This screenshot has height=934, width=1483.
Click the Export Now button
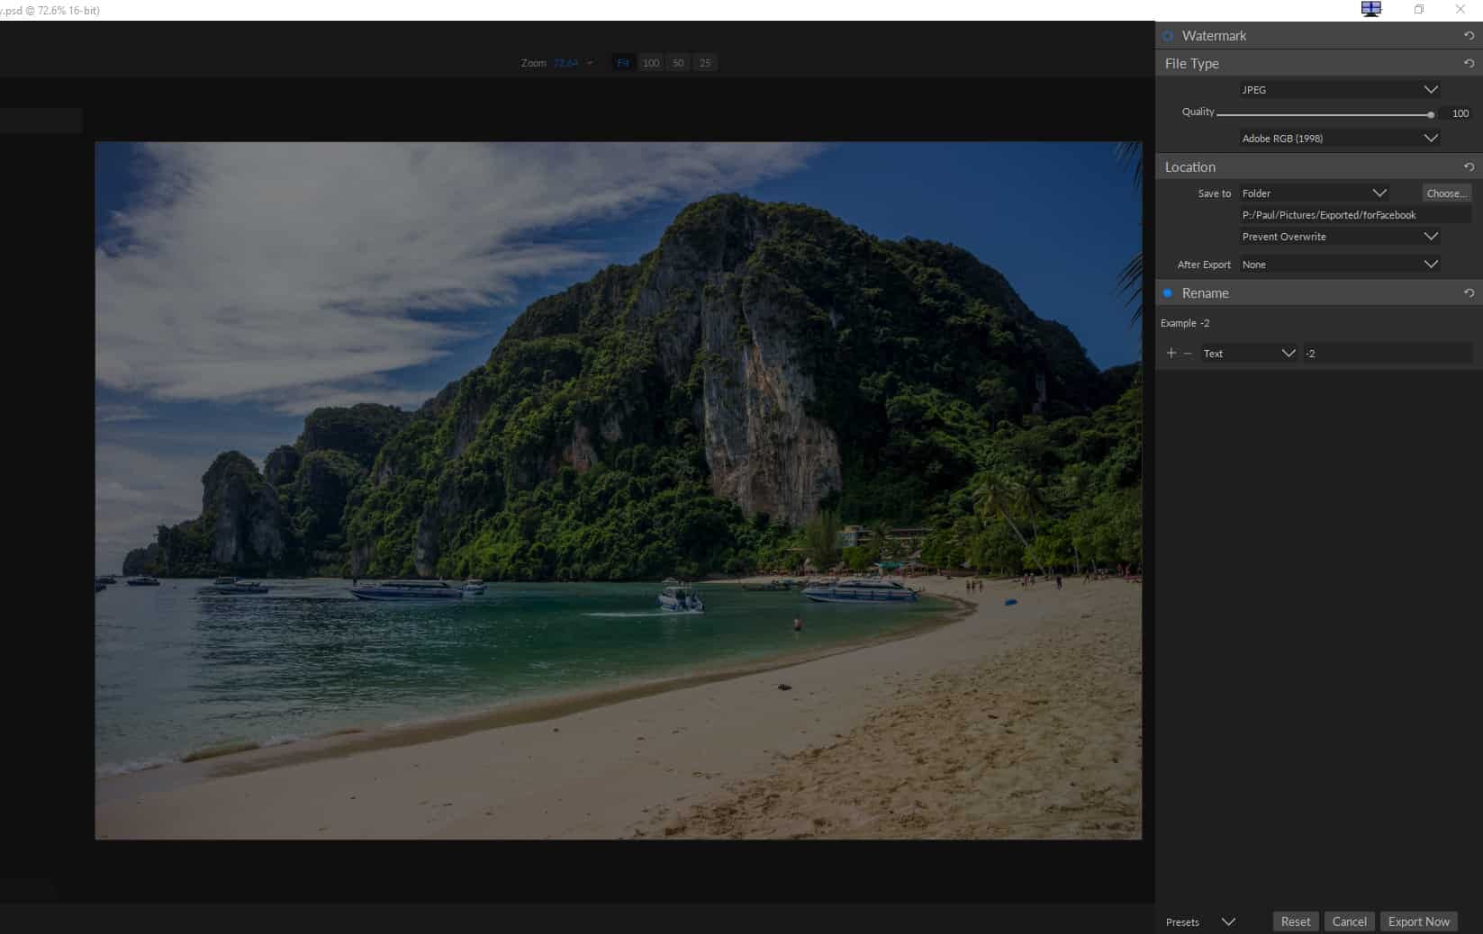tap(1418, 921)
